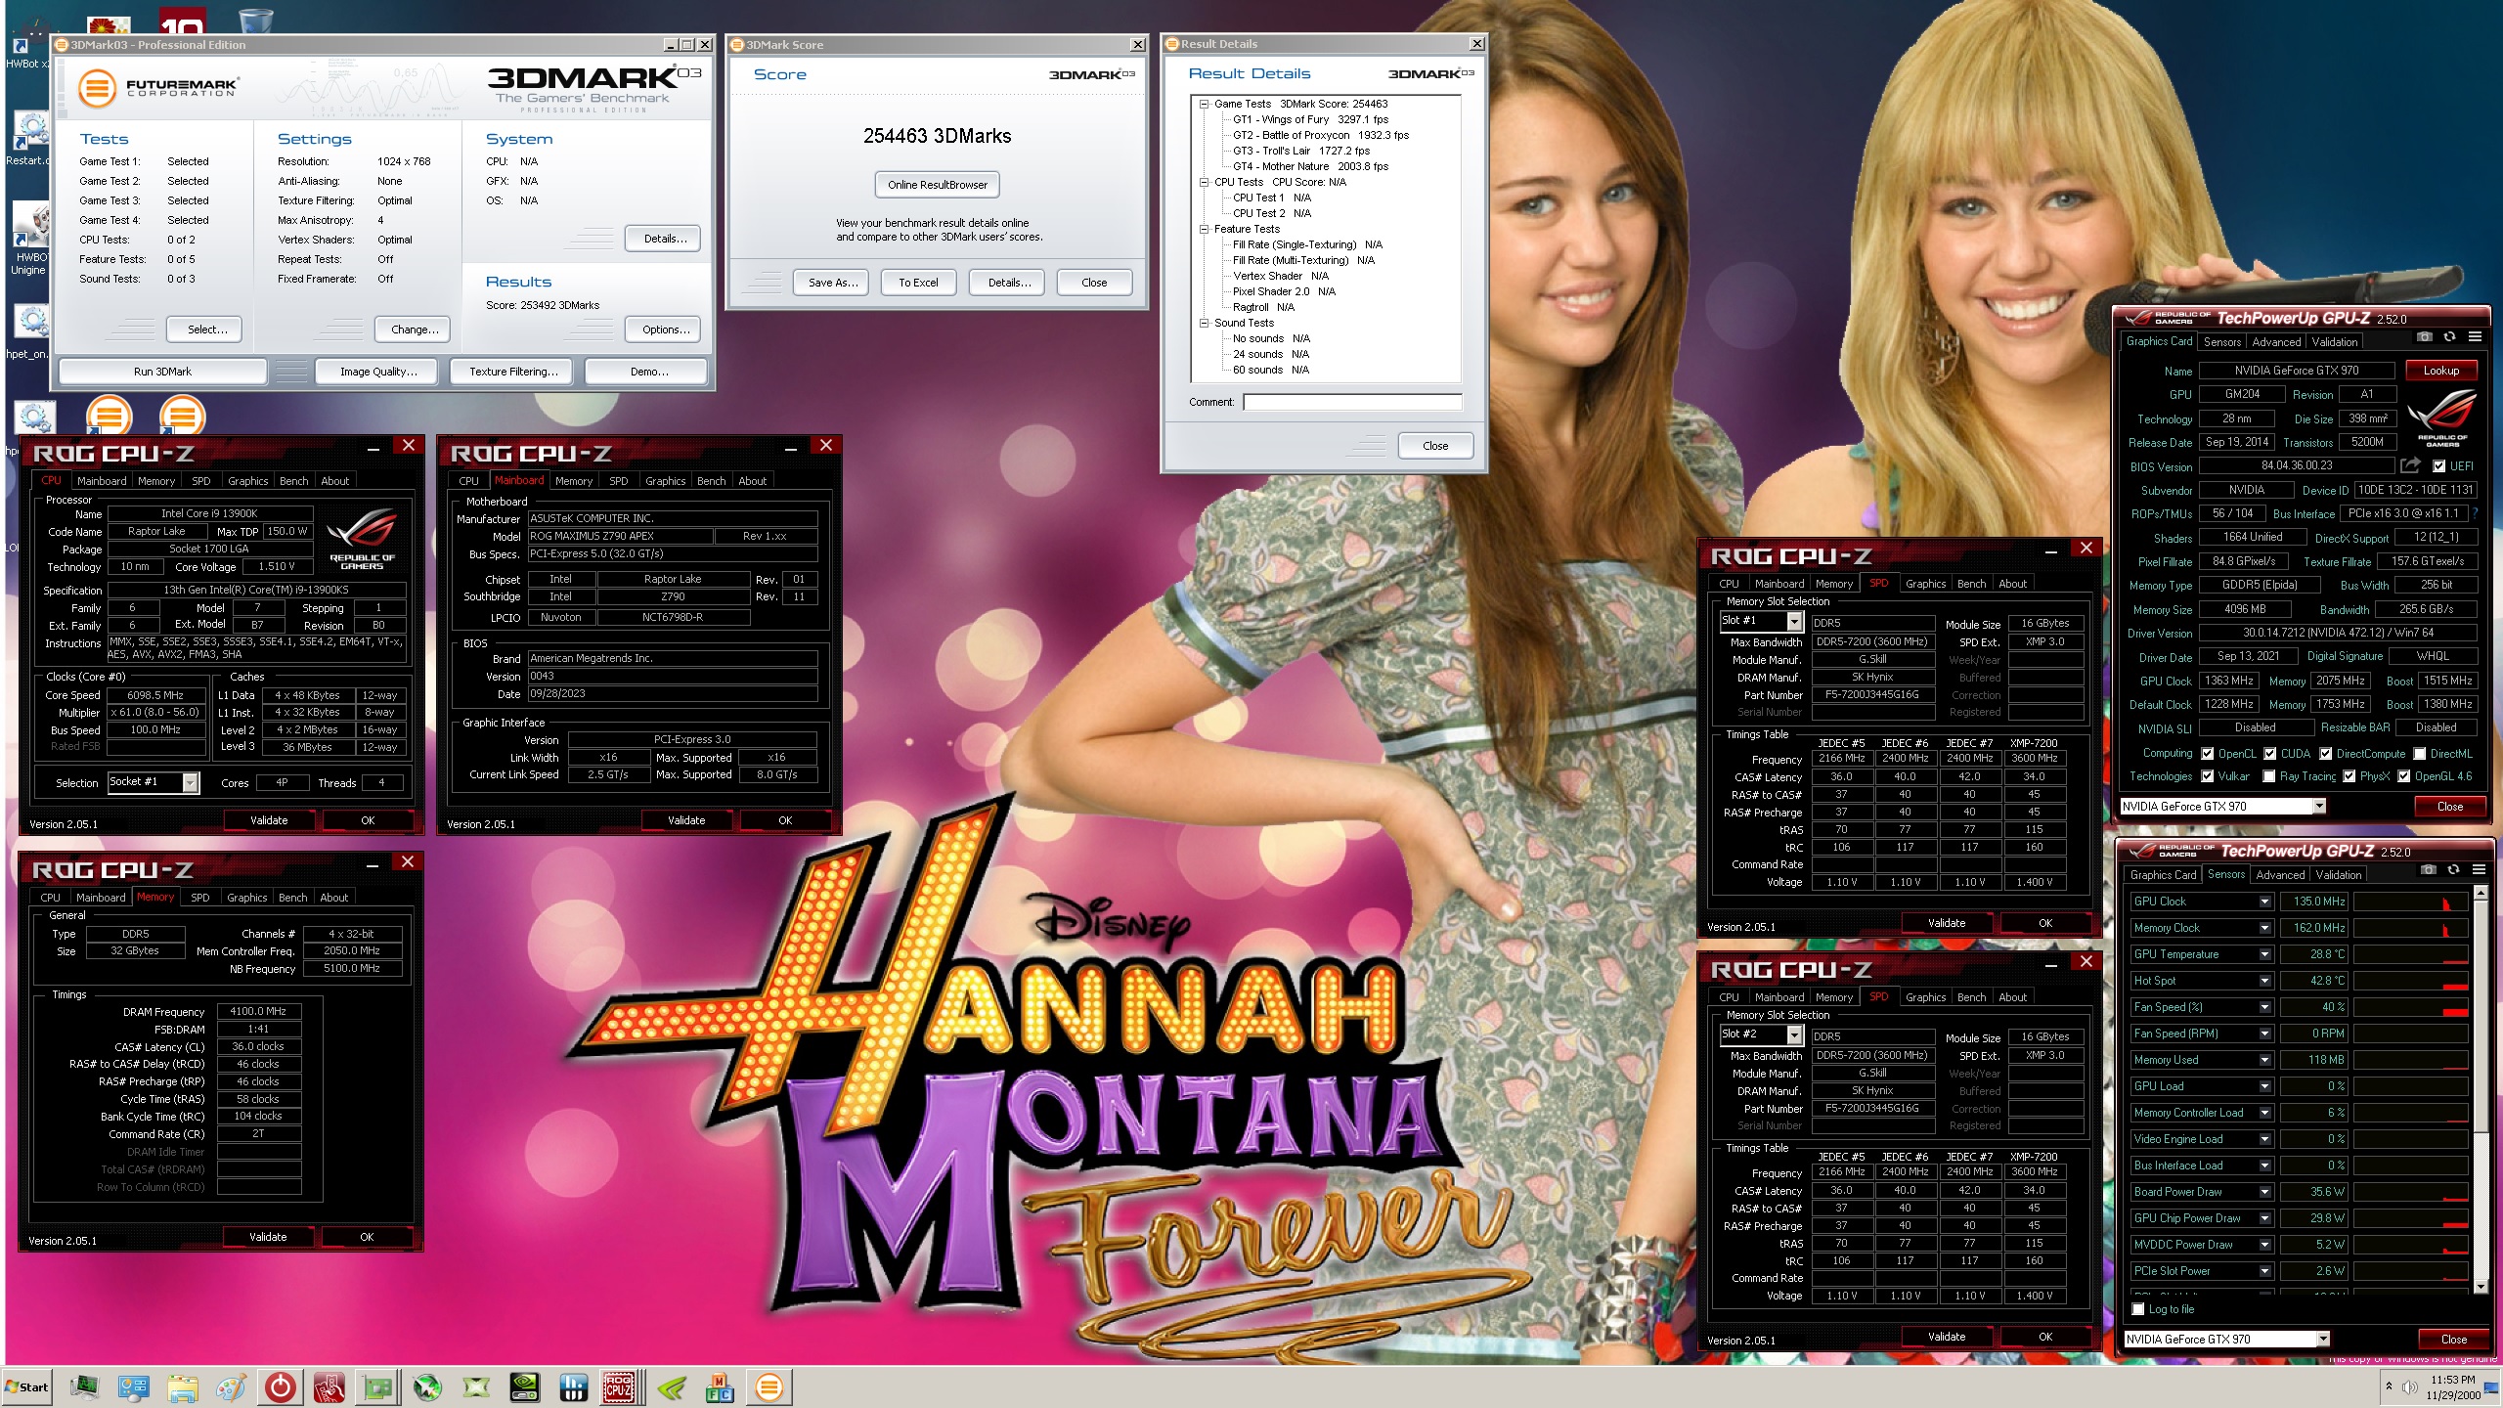2503x1408 pixels.
Task: Click the green round jet icon in taskbar
Action: [426, 1386]
